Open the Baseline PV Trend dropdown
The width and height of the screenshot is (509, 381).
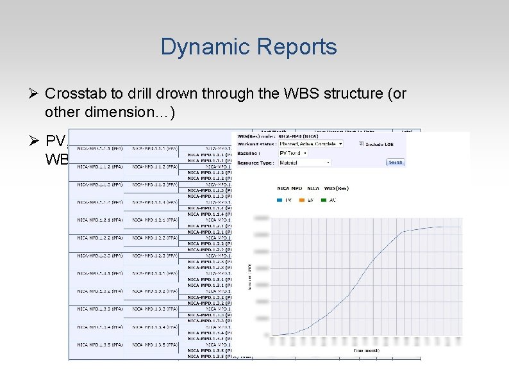(293, 153)
